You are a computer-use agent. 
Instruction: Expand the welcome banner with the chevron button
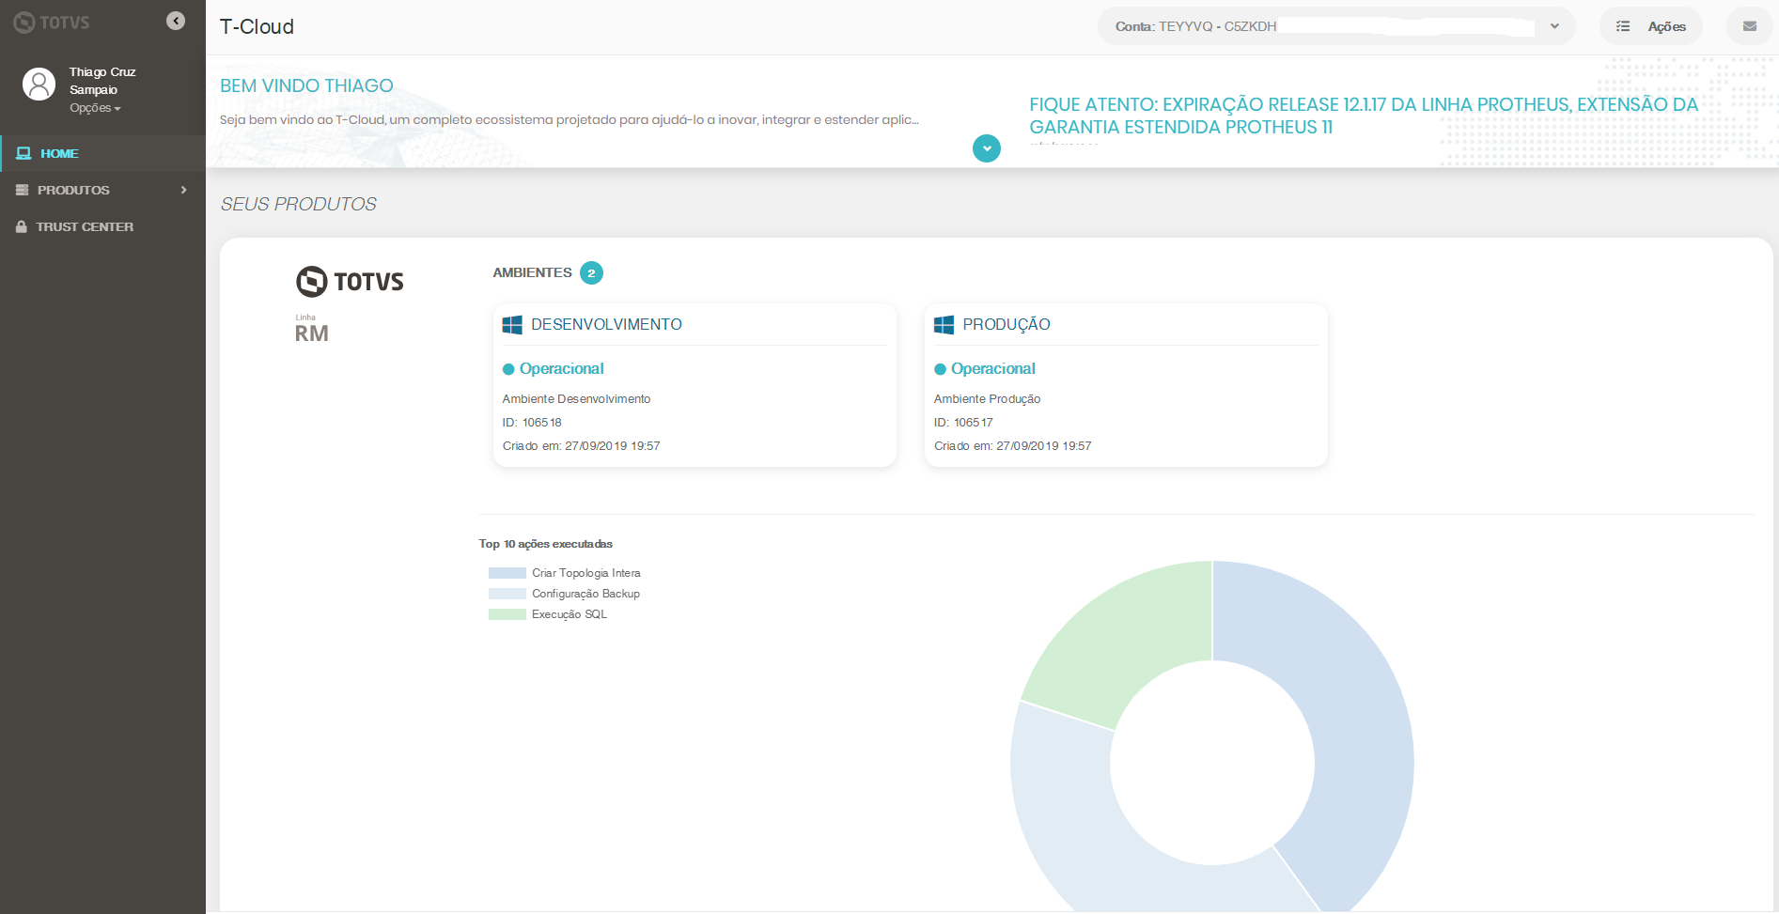[x=986, y=147]
